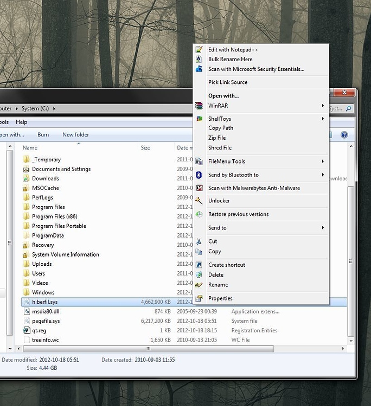Click the Bluetooth icon in the menu

click(199, 175)
